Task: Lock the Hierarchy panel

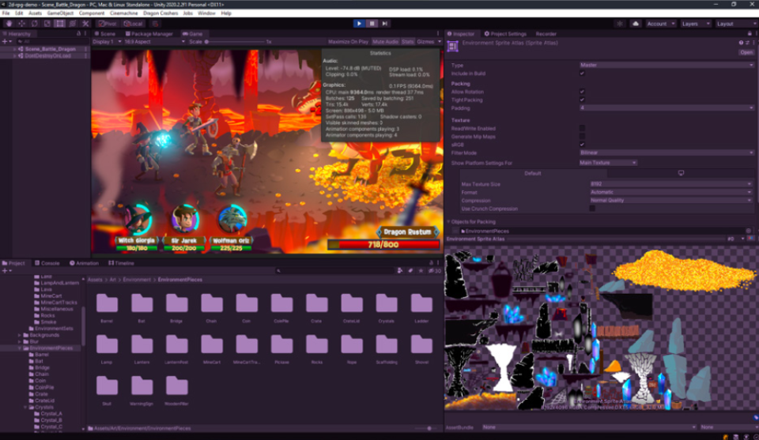Action: [x=79, y=34]
